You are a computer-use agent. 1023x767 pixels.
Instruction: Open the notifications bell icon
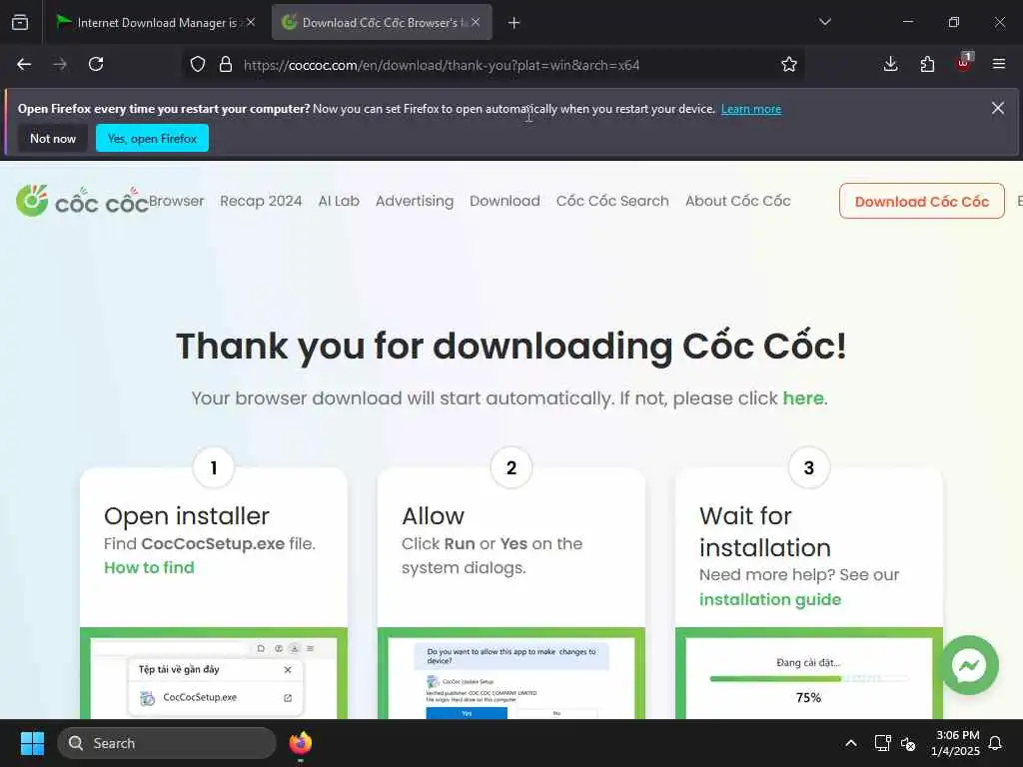996,743
